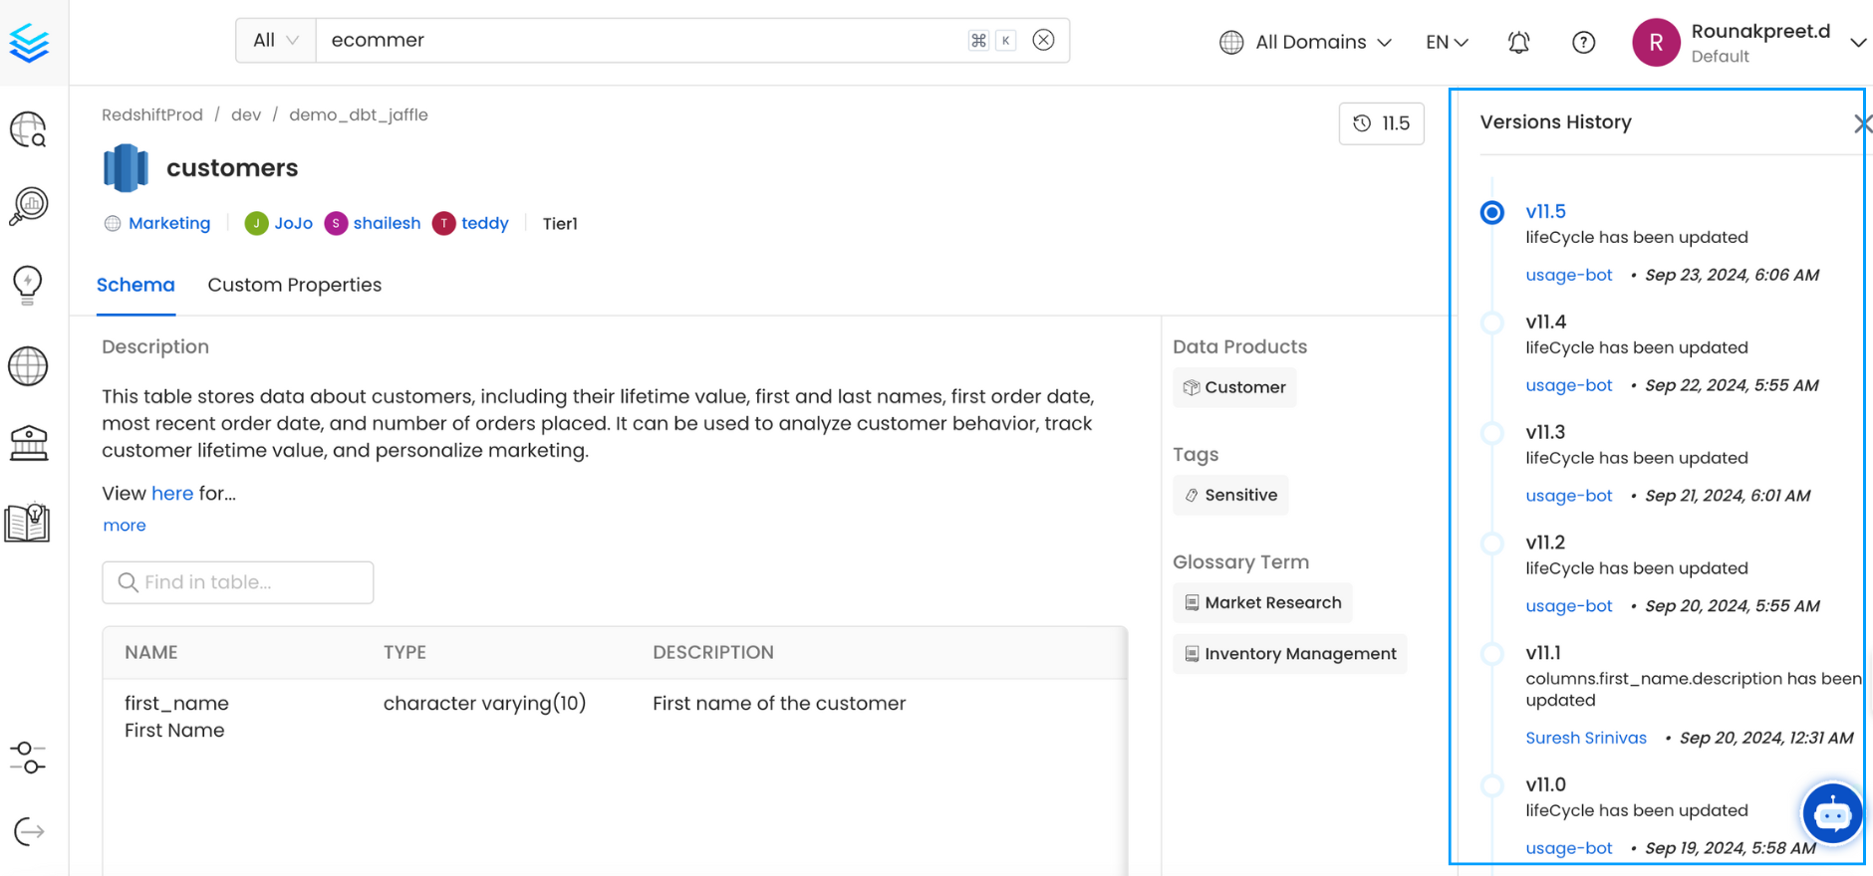
Task: Click the 'first_name' column cell
Action: [176, 703]
